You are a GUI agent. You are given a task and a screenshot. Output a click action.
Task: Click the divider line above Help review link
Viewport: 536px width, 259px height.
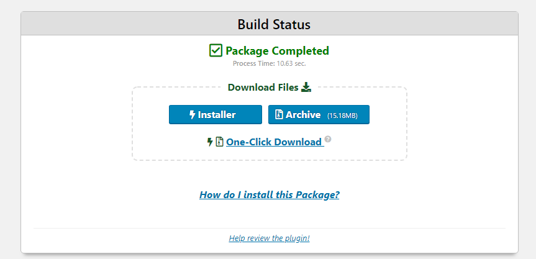point(270,228)
